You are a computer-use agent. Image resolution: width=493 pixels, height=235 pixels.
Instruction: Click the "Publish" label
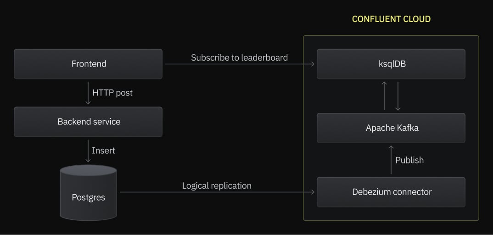[x=409, y=160]
